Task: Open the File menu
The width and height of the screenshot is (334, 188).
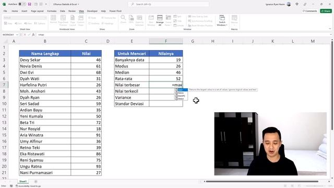Action: tap(5, 11)
